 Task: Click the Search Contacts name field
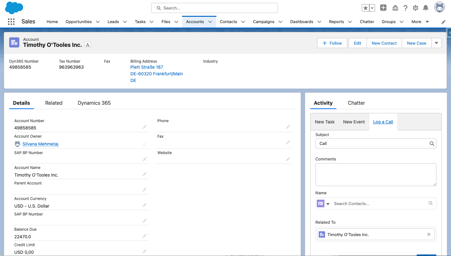pos(380,203)
